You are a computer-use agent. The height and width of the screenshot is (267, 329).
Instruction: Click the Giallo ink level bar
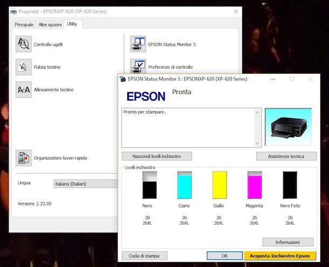click(x=220, y=185)
